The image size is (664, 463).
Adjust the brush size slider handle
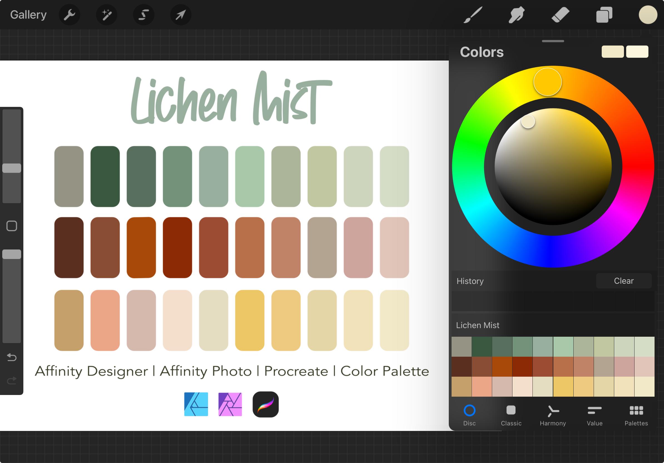tap(12, 168)
